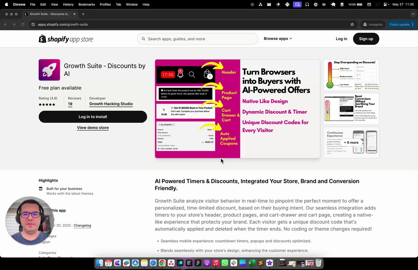Open the Growth Hacking Studio developer link
418x270 pixels.
click(x=111, y=104)
